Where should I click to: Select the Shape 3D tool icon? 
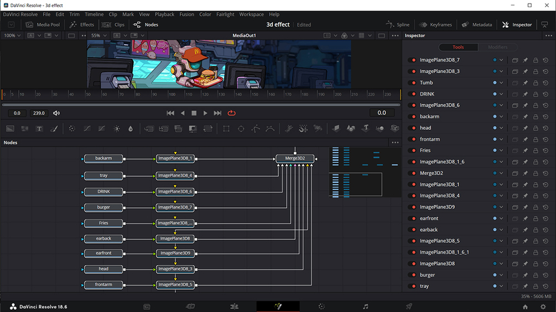351,129
